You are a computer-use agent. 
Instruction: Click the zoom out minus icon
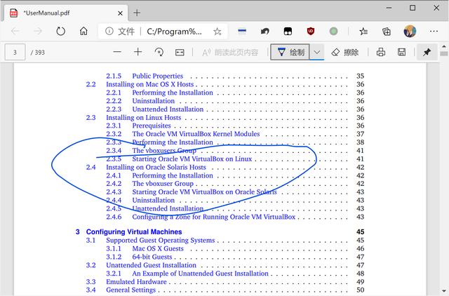pyautogui.click(x=117, y=52)
